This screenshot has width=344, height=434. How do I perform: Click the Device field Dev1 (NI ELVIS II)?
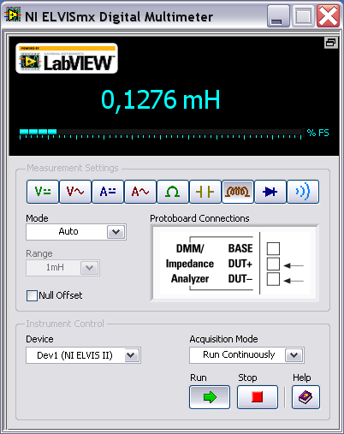[83, 355]
